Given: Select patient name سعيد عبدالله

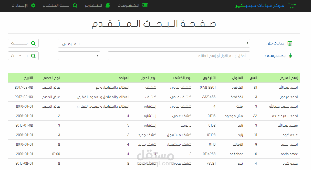Looking at the screenshot, I should coord(288,125).
